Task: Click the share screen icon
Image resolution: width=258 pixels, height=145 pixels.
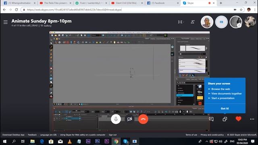Action: coord(225,119)
